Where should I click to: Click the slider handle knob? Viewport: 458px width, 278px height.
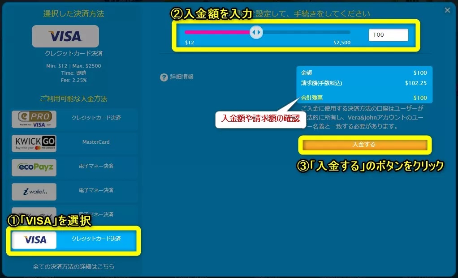(256, 32)
